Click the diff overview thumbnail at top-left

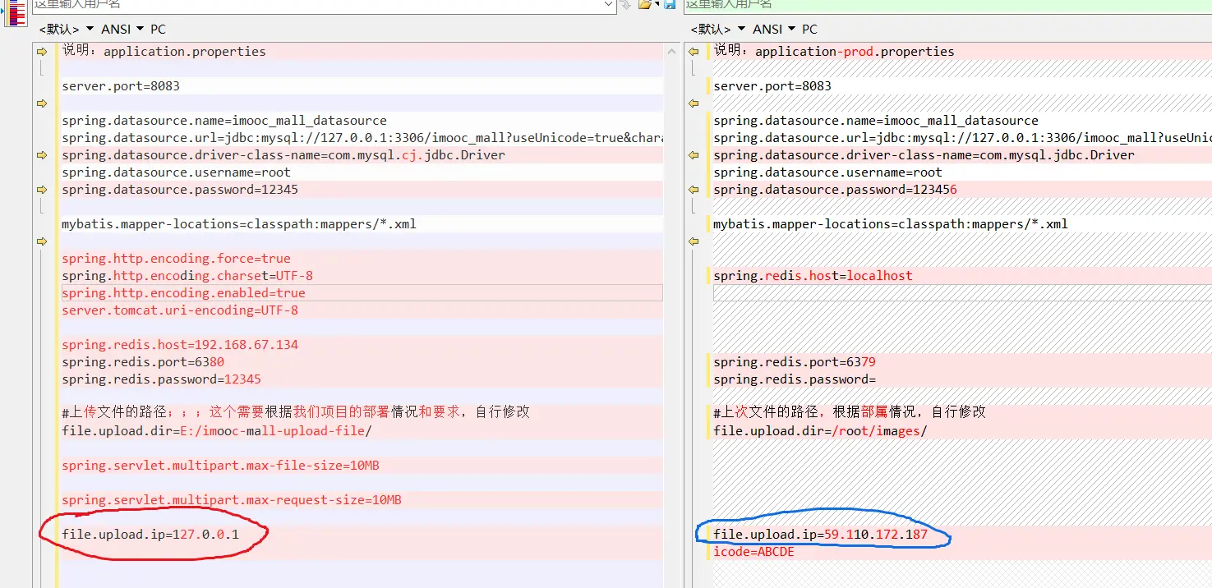(15, 11)
